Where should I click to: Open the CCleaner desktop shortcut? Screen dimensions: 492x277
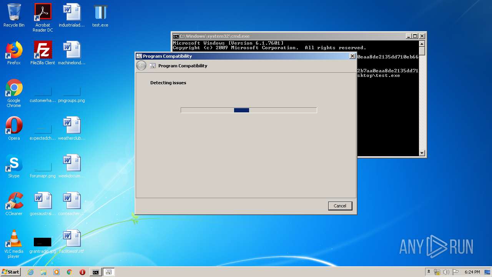pyautogui.click(x=14, y=204)
